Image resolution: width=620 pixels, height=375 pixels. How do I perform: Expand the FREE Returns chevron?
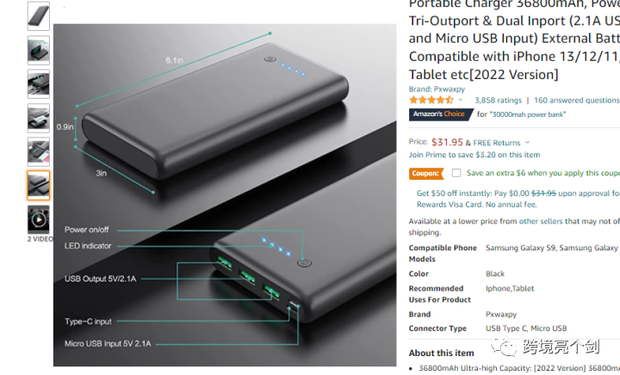click(x=528, y=143)
